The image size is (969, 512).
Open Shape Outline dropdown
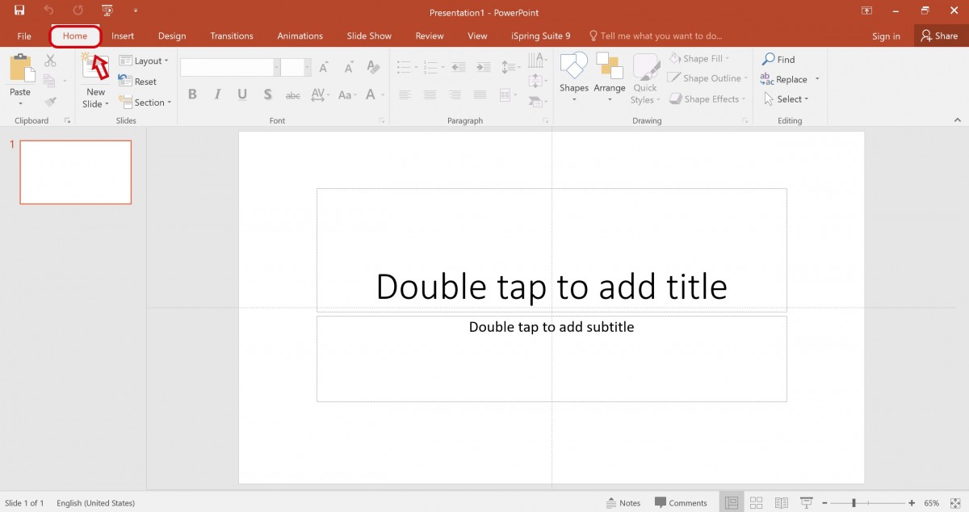pos(708,78)
